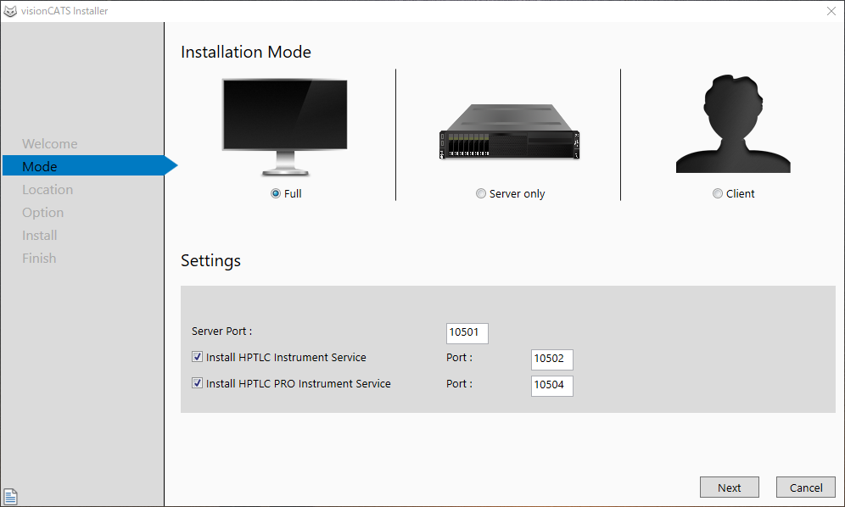Click the visionCATS Installer title text
Viewport: 845px width, 507px height.
pyautogui.click(x=64, y=11)
